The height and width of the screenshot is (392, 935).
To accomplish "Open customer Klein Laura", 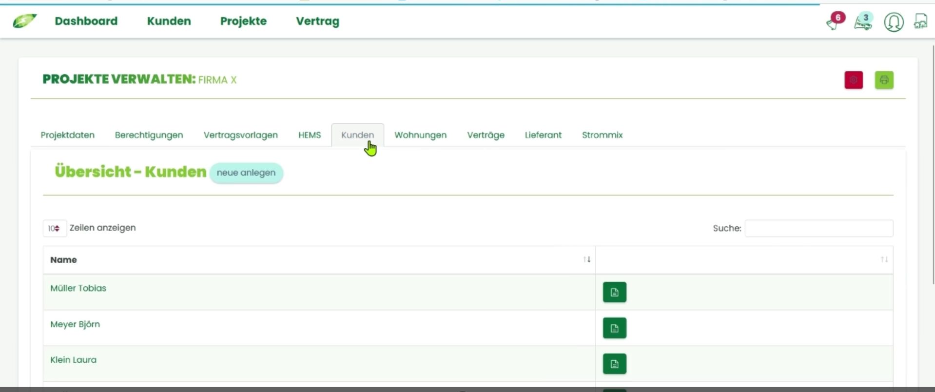I will (x=74, y=360).
